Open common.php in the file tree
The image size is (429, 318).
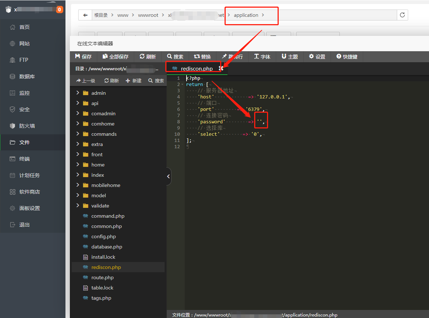click(106, 226)
